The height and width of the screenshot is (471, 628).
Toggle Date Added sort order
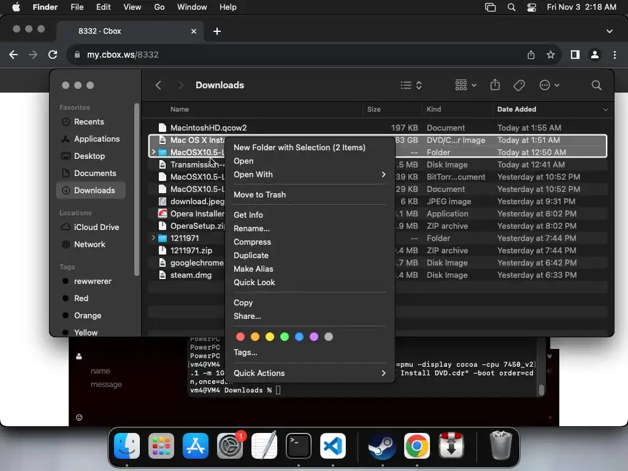pyautogui.click(x=552, y=109)
